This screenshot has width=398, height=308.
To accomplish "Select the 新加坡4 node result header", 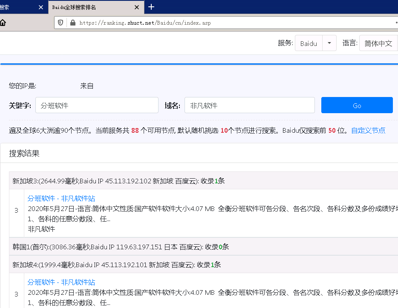I will click(204, 265).
